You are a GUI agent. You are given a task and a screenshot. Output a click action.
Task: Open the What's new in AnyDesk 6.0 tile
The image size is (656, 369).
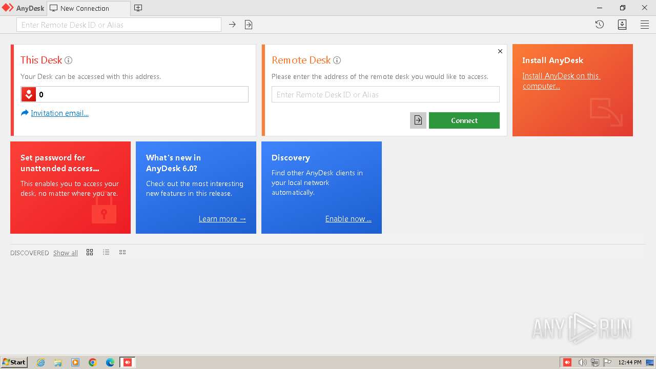(196, 188)
